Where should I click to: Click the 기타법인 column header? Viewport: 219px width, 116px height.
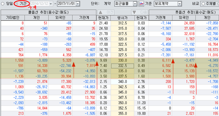[12, 18]
